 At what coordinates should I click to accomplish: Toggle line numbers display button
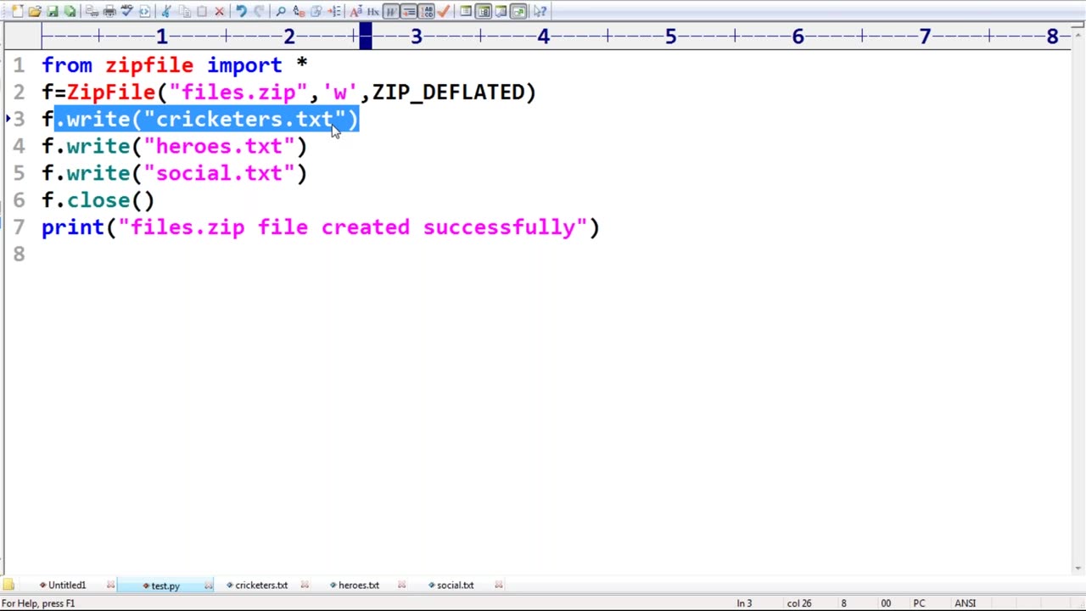coord(426,11)
